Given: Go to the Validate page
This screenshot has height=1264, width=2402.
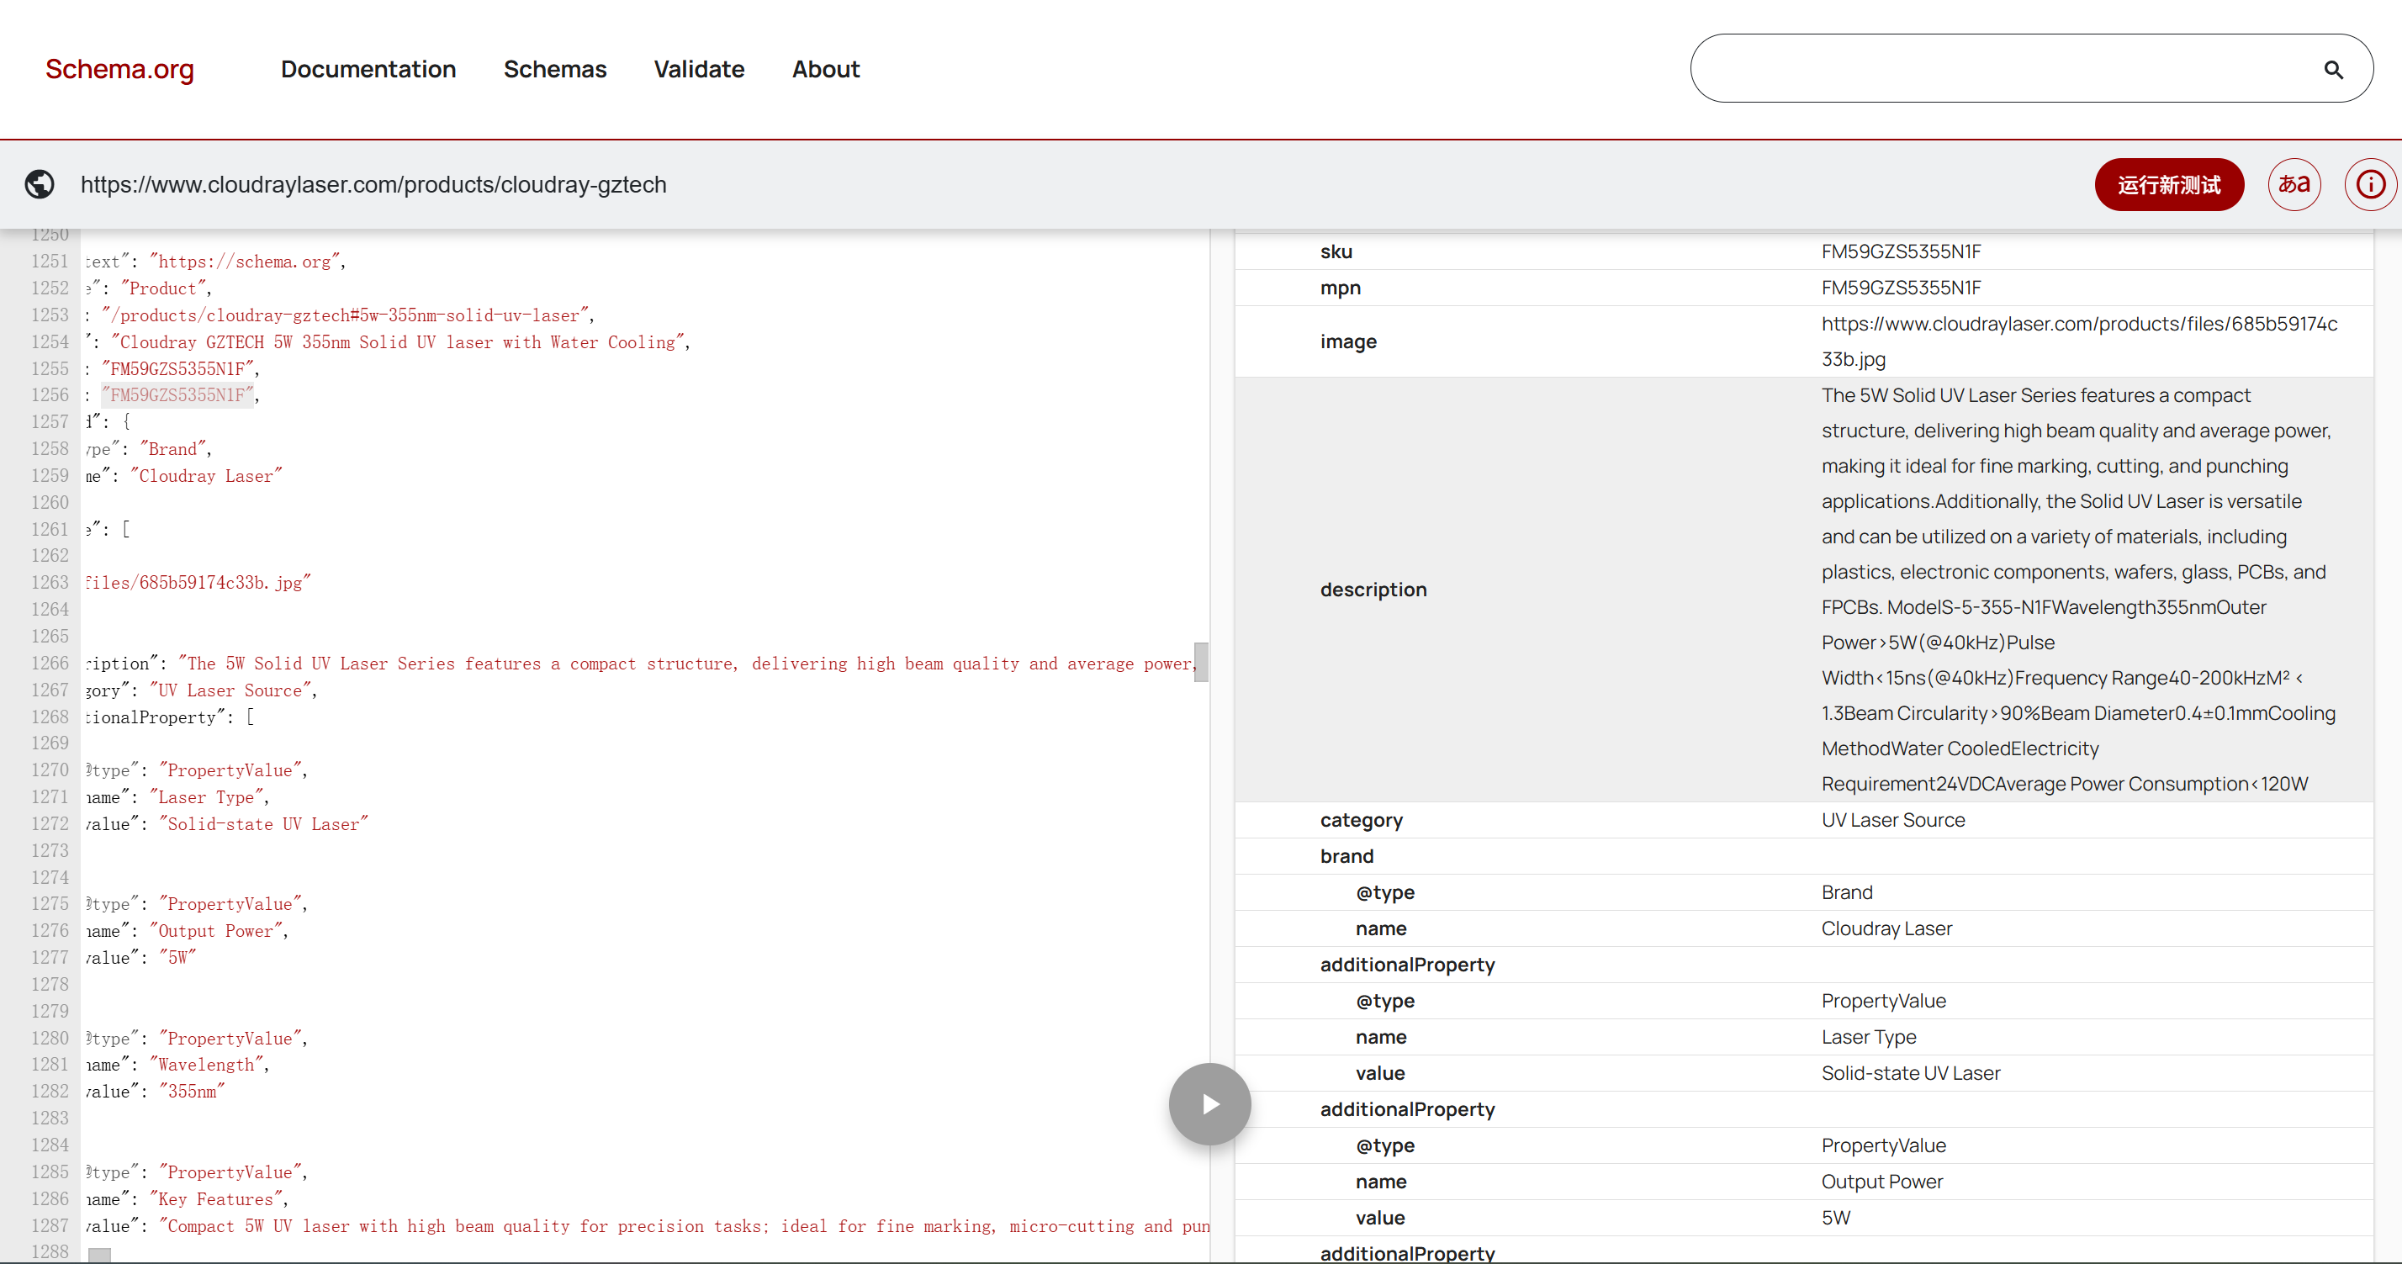Looking at the screenshot, I should coord(698,69).
